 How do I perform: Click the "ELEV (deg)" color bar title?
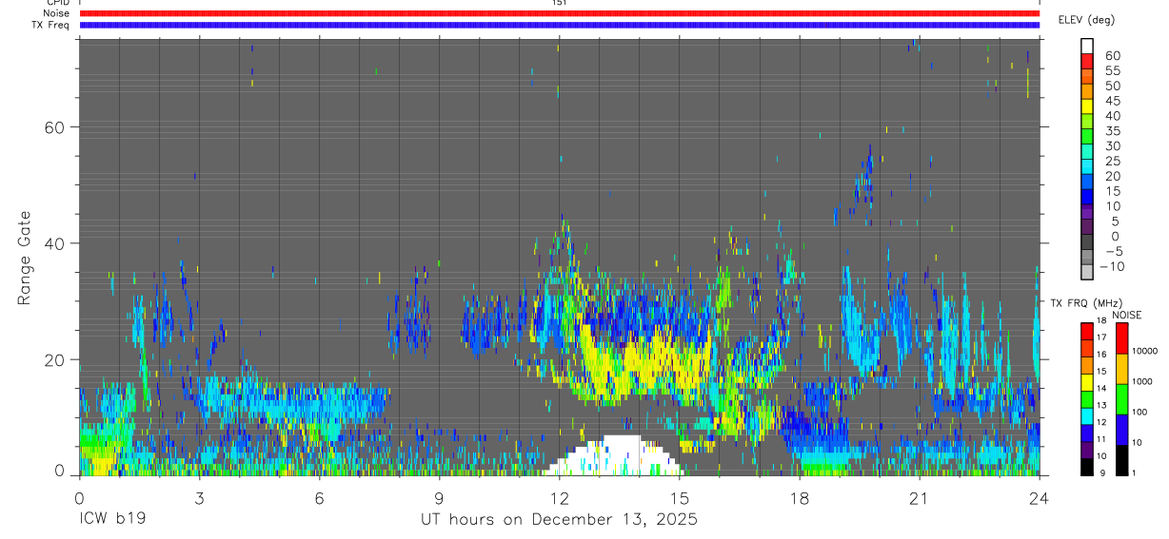(1086, 20)
